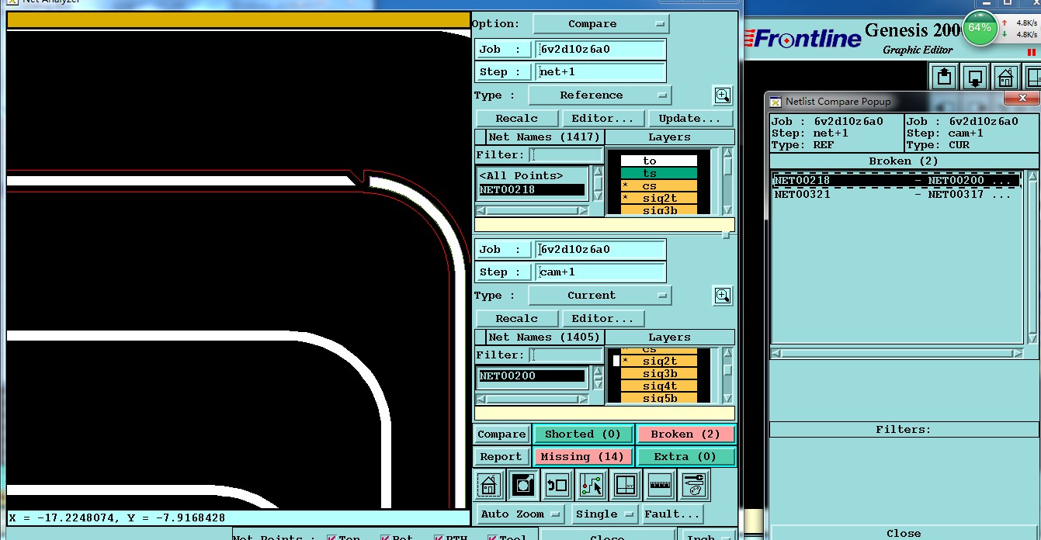
Task: Select NET00218 in reference net list
Action: [532, 189]
